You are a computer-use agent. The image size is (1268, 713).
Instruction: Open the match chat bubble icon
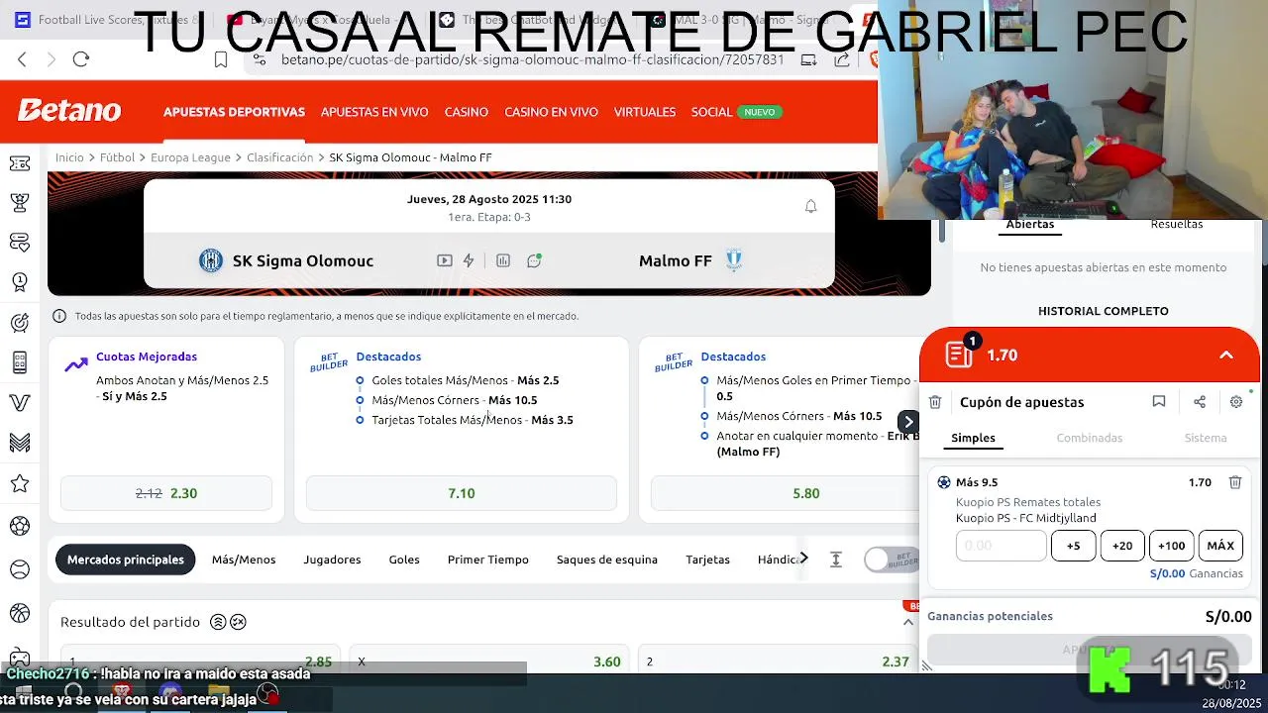point(535,260)
